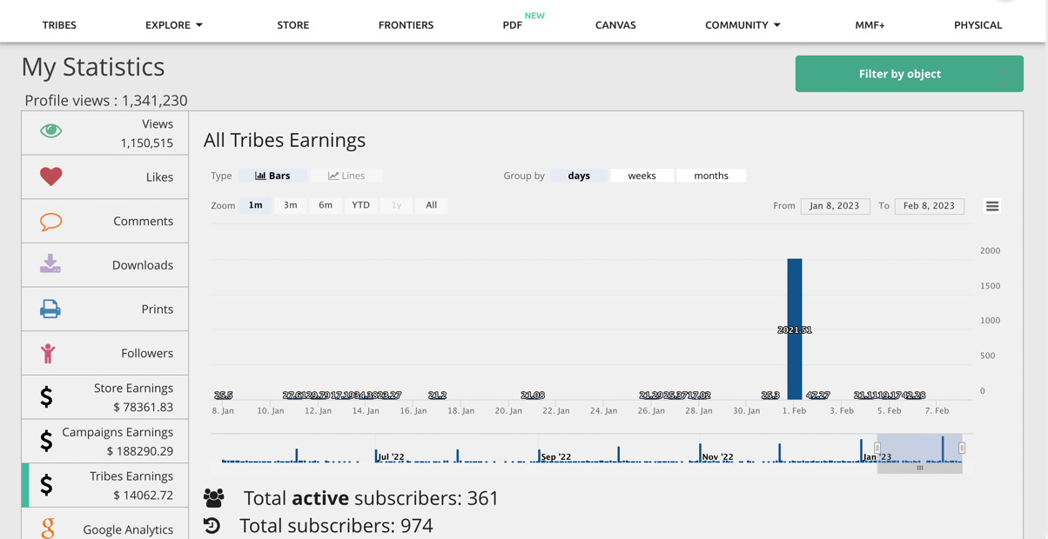This screenshot has width=1048, height=539.
Task: Click the From date input field
Action: (x=834, y=206)
